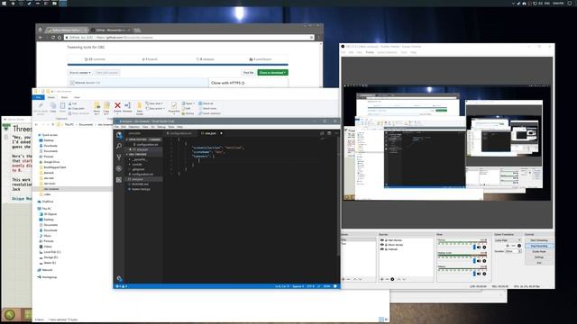Open source properties gear in OBS Sources toolbar
Screen dimensions: 577x324
[x=392, y=279]
